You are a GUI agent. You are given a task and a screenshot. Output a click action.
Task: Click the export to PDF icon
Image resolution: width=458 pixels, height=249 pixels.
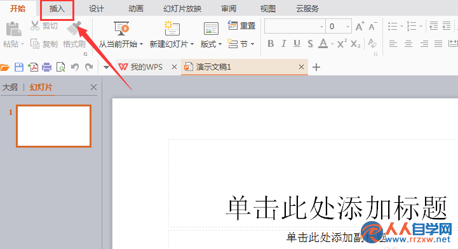click(33, 67)
